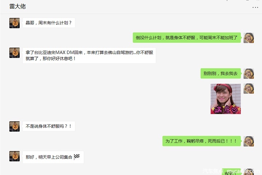The image size is (262, 175).
Task: Select green bubble 倒没什么计划，就是身体不舒服
Action: pos(187,38)
